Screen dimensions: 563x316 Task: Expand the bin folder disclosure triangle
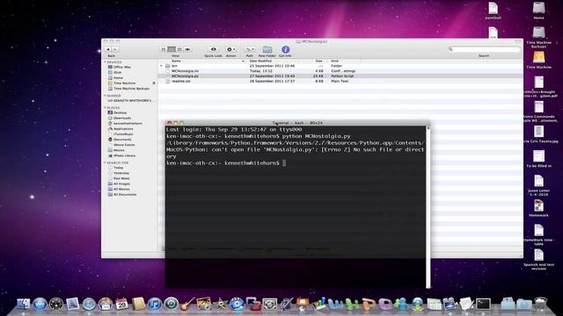pos(161,66)
